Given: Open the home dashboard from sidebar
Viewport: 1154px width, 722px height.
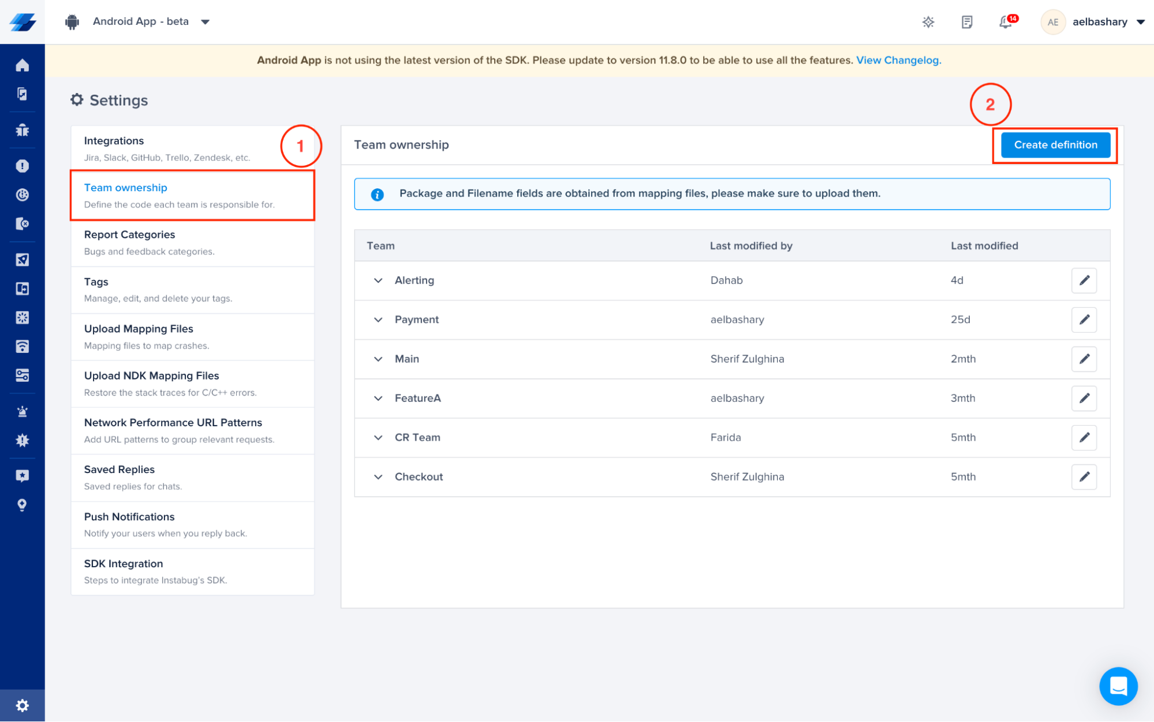Looking at the screenshot, I should coord(22,65).
